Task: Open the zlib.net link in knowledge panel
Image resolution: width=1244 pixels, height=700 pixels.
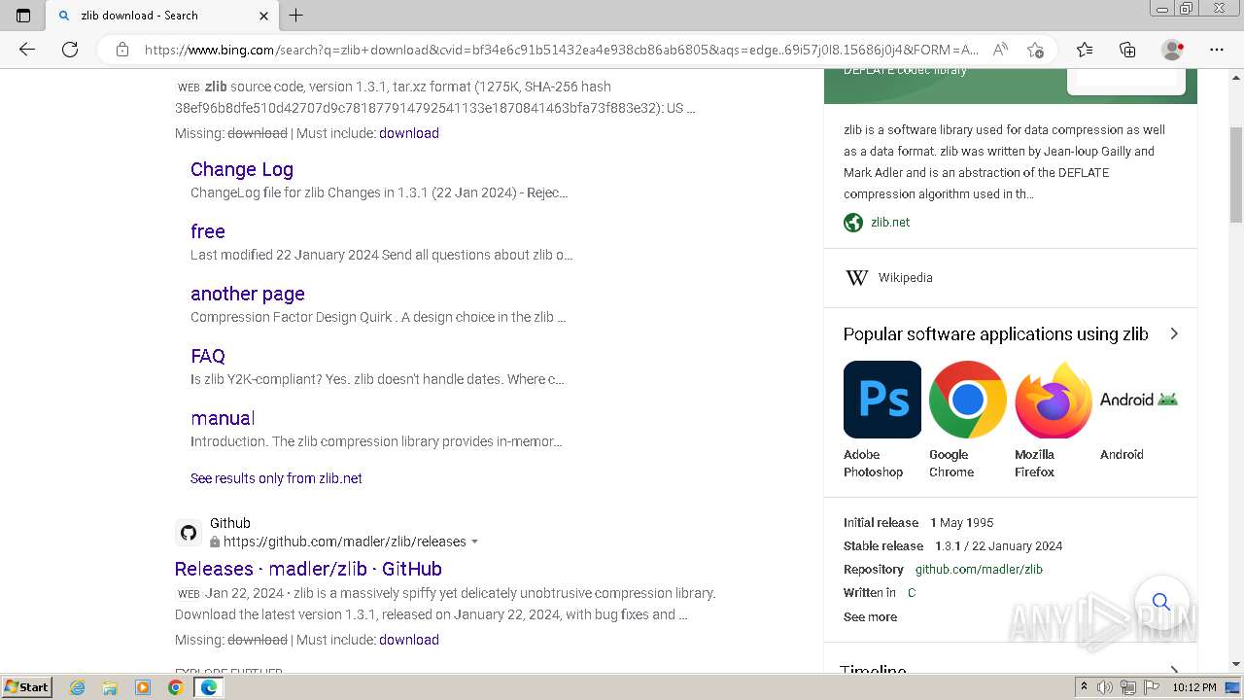Action: point(890,222)
